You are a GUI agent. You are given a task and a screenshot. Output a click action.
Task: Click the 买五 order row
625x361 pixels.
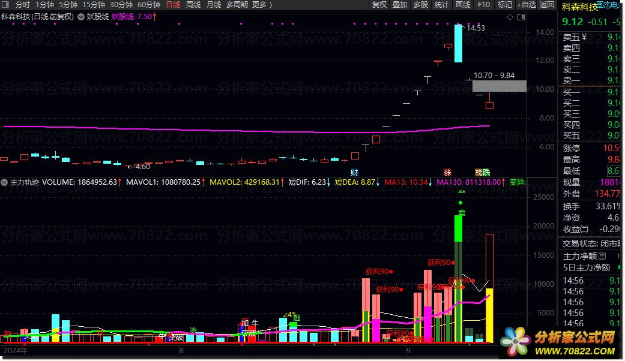591,136
